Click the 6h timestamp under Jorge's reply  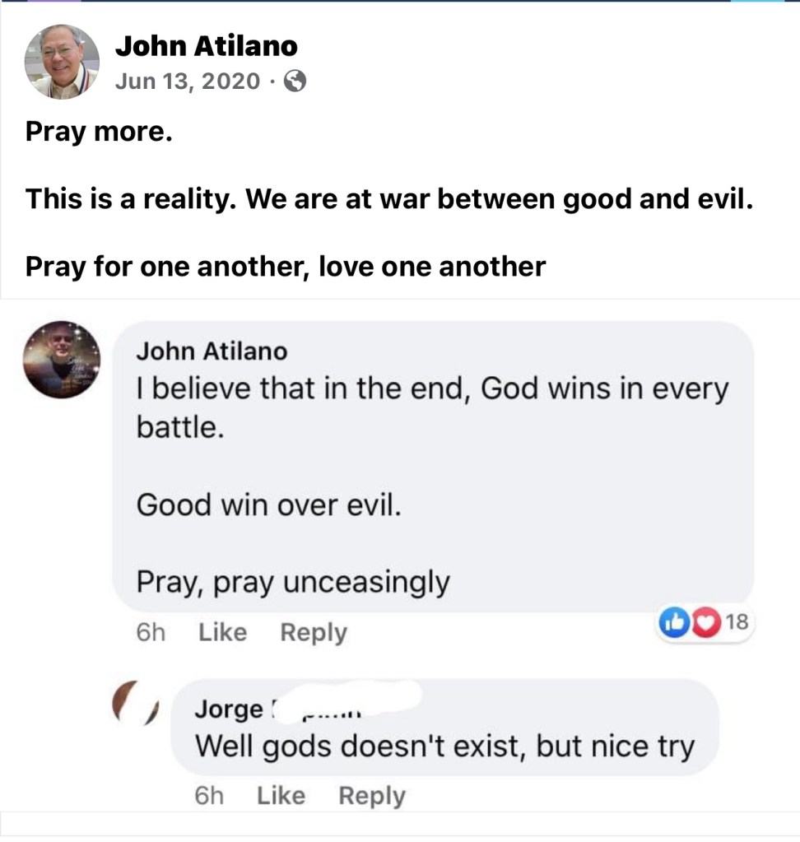209,796
